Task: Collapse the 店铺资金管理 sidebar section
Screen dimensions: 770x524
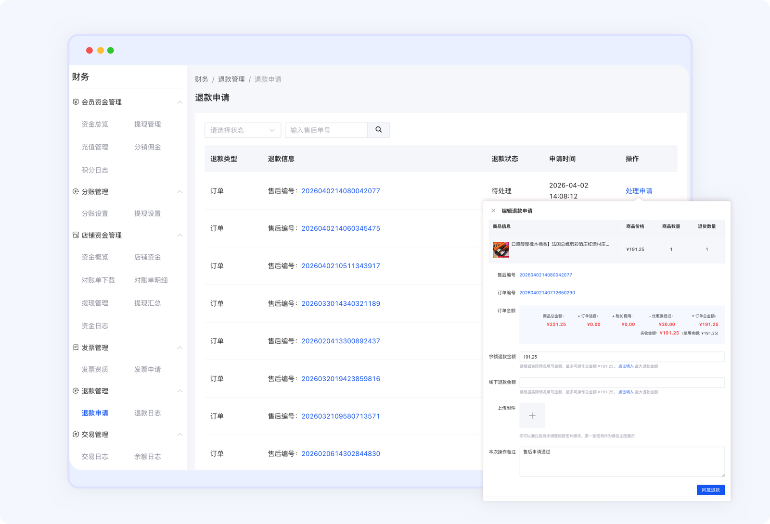Action: point(180,236)
